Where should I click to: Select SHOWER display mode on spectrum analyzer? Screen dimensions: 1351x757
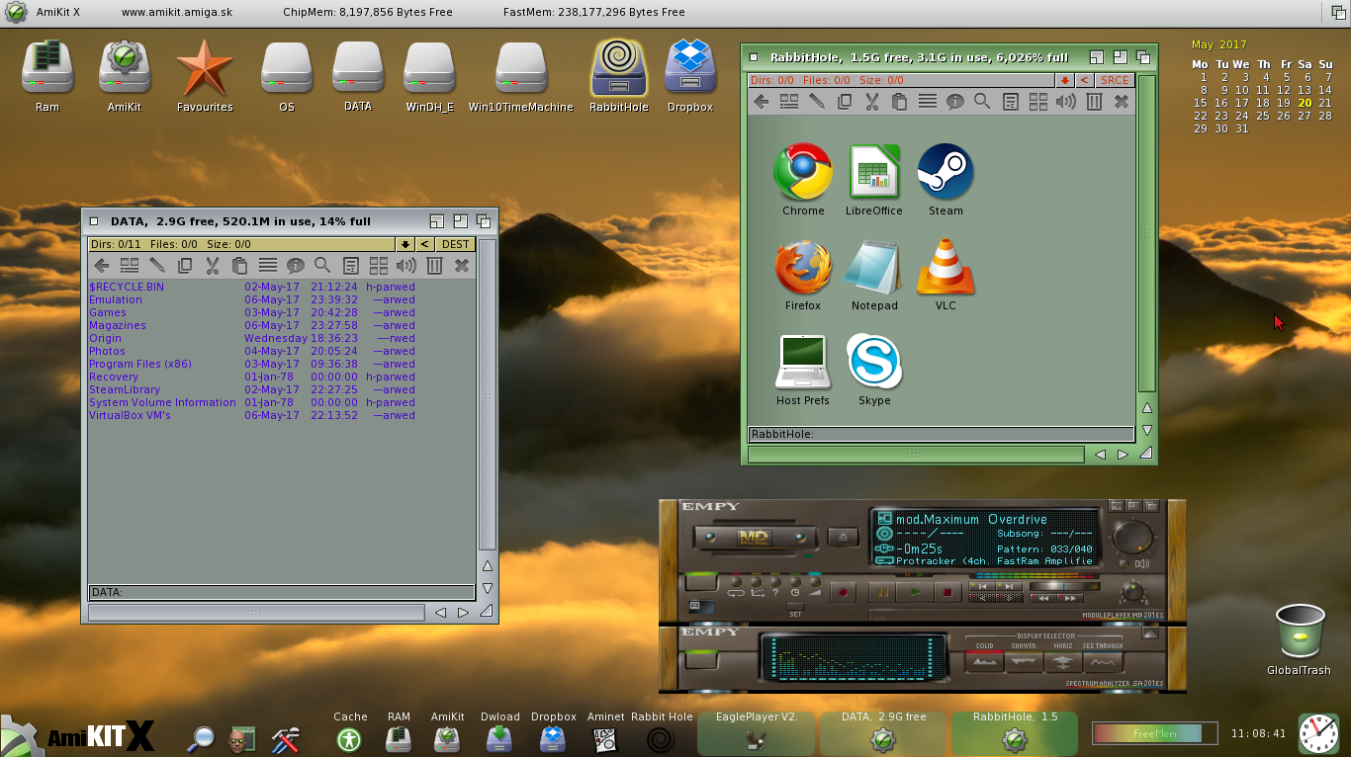[x=1024, y=662]
